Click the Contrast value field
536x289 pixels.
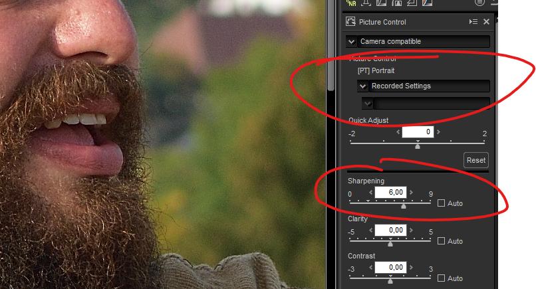coord(390,268)
